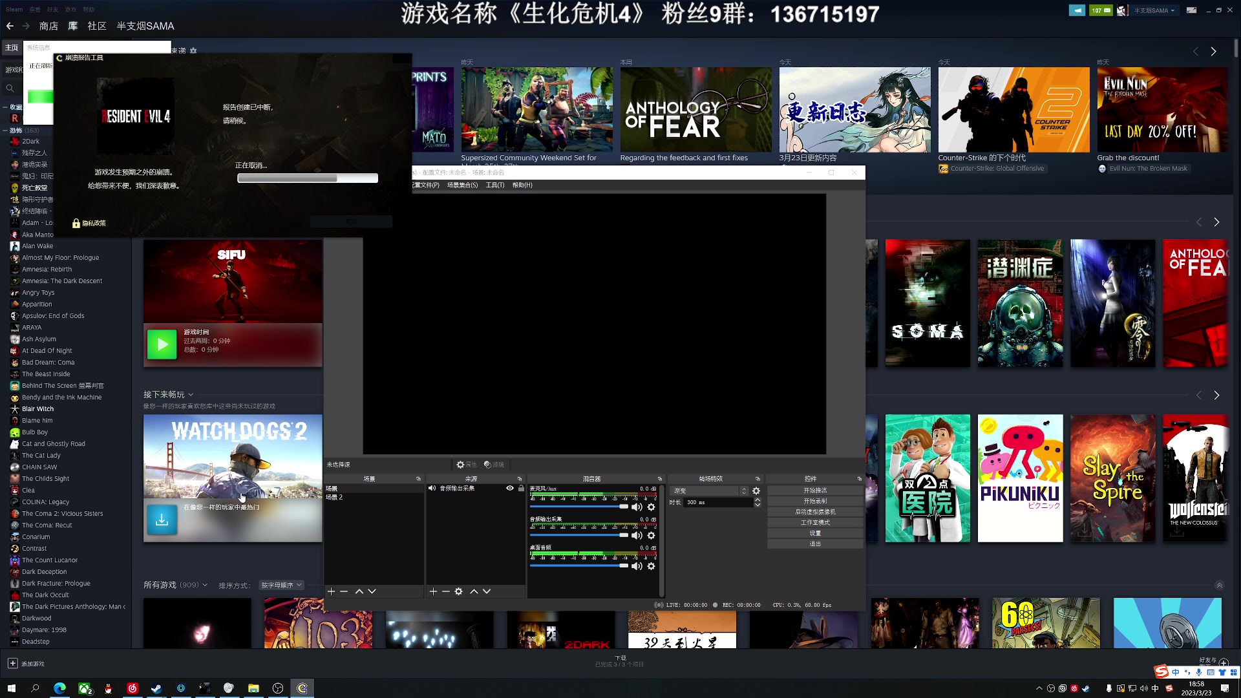Add a new source with the plus icon
This screenshot has width=1241, height=698.
(432, 591)
